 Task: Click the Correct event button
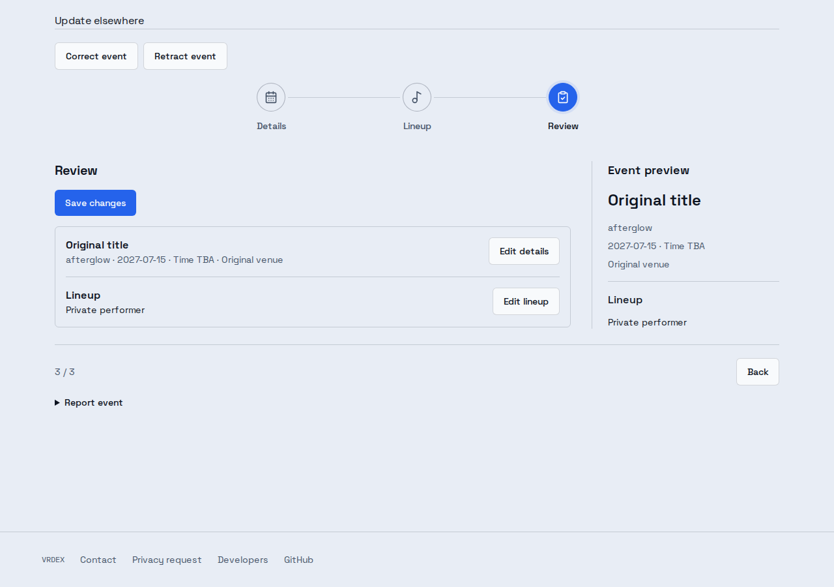click(96, 56)
